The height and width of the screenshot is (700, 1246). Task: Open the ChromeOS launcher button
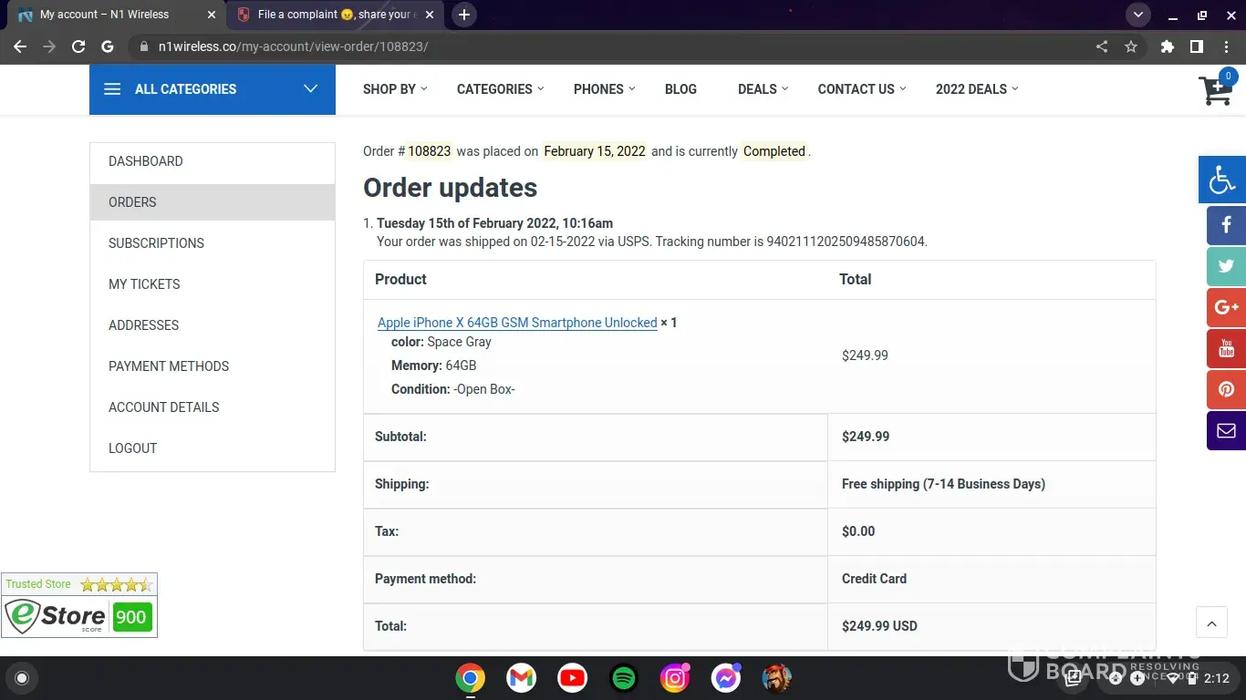click(x=22, y=678)
